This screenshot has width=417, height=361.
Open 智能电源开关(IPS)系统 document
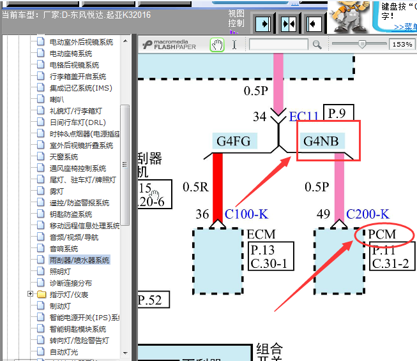[x=84, y=318]
